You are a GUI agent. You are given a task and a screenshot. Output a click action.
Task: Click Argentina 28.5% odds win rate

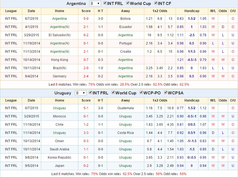point(125,85)
